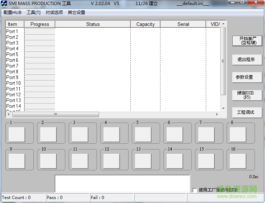Select the Port 14 row
This screenshot has width=265, height=203.
[x=113, y=106]
